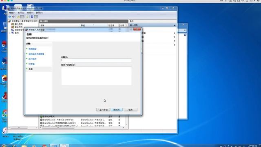
Task: Open the 檢視(V) menu
Action: pos(30,13)
